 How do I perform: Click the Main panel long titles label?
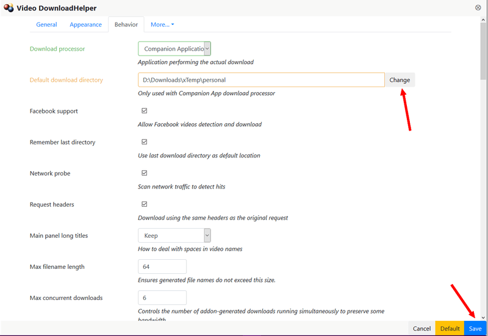(x=59, y=235)
